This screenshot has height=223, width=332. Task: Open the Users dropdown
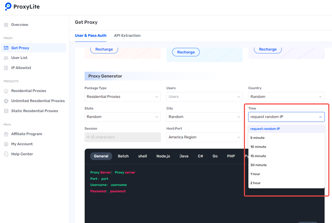[x=204, y=97]
